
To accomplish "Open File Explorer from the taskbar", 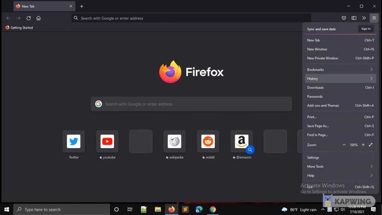I will coord(158,210).
